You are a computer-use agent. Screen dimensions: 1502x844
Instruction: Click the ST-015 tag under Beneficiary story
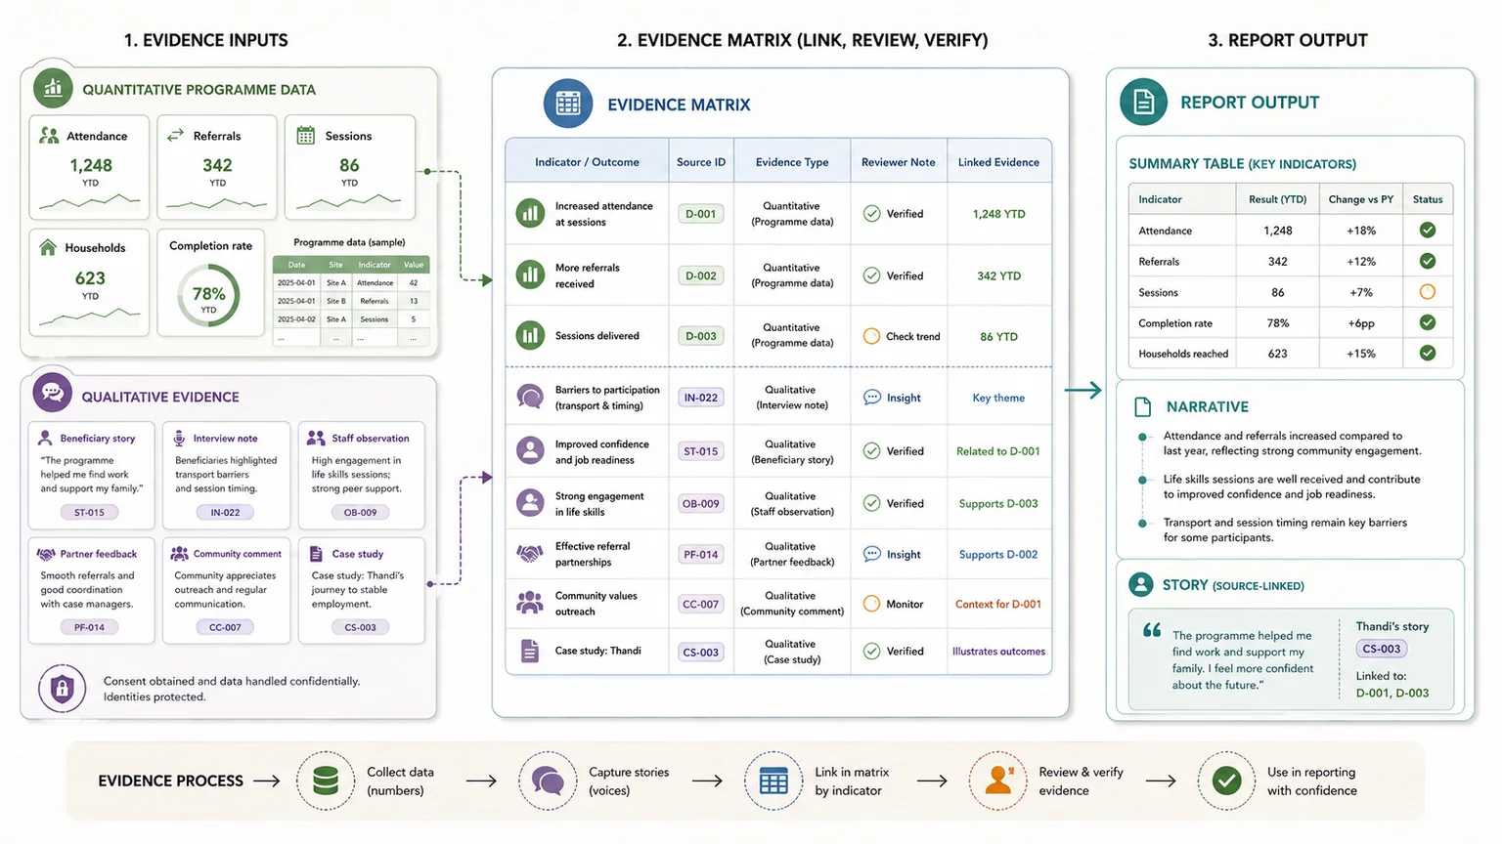(x=89, y=512)
